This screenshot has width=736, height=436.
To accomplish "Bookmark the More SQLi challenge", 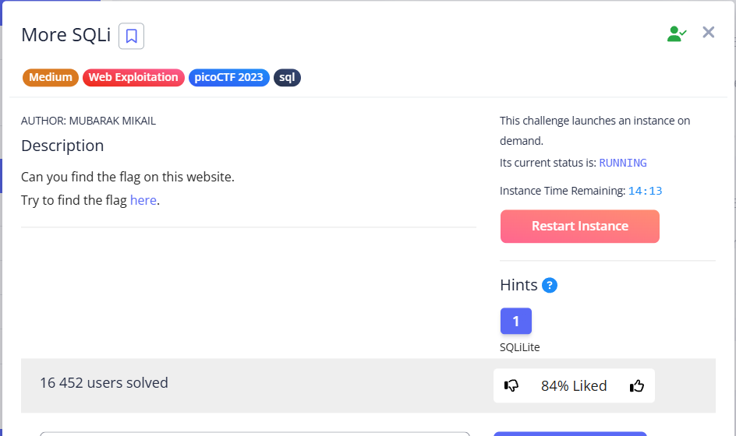I will tap(131, 36).
